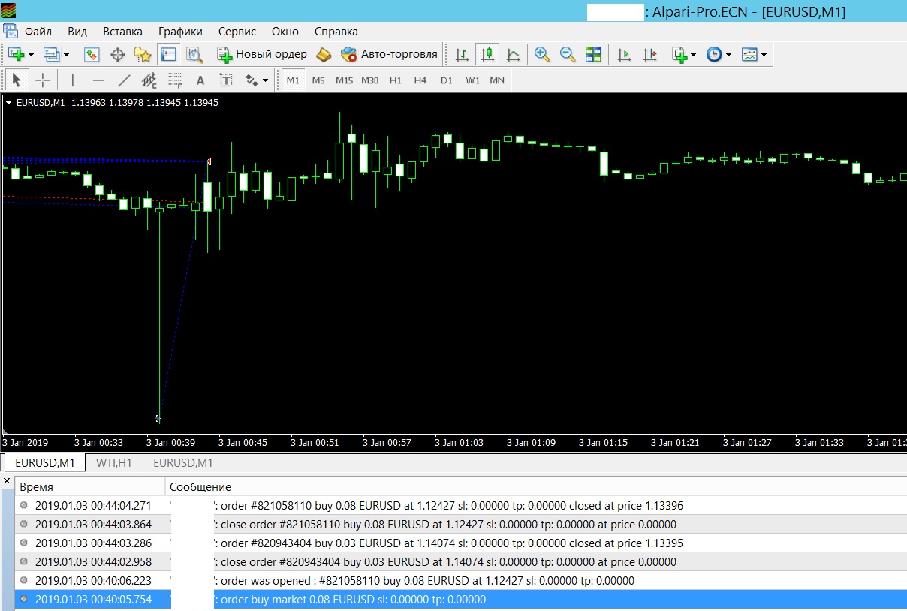
Task: Open the Окно menu
Action: pos(285,32)
